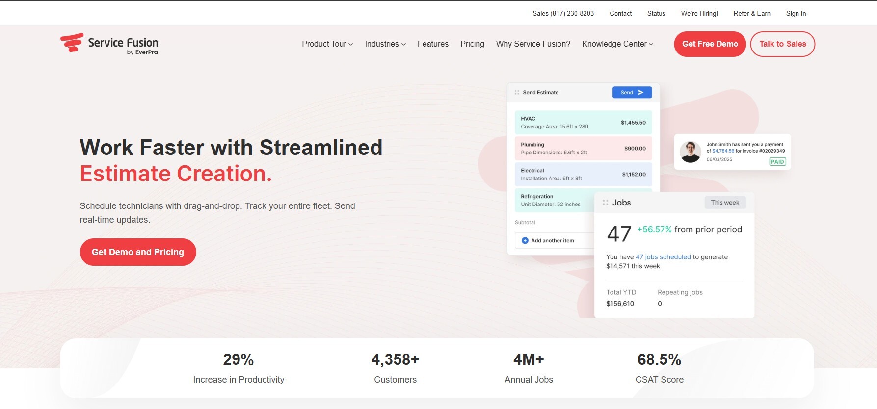The image size is (877, 409).
Task: Select Why Service Fusion? in navigation
Action: (x=533, y=44)
